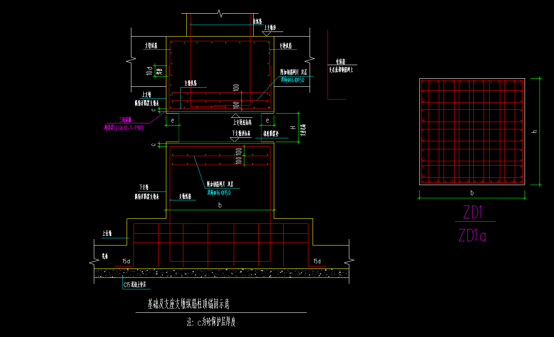Viewport: 554px width, 337px height.
Task: Select the magenta 三向环箍 label
Action: pyautogui.click(x=125, y=120)
